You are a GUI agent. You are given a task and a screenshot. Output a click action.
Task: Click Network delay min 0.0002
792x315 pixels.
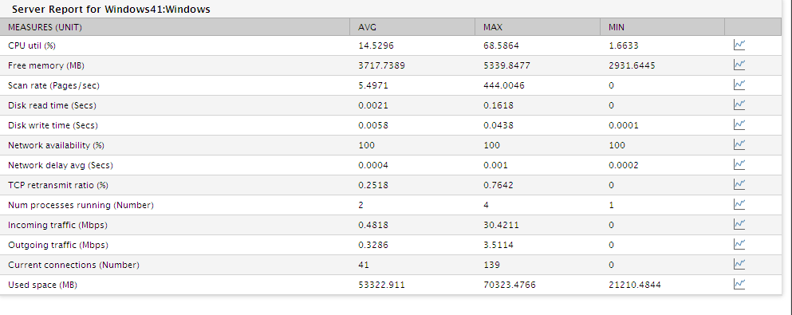(x=623, y=165)
